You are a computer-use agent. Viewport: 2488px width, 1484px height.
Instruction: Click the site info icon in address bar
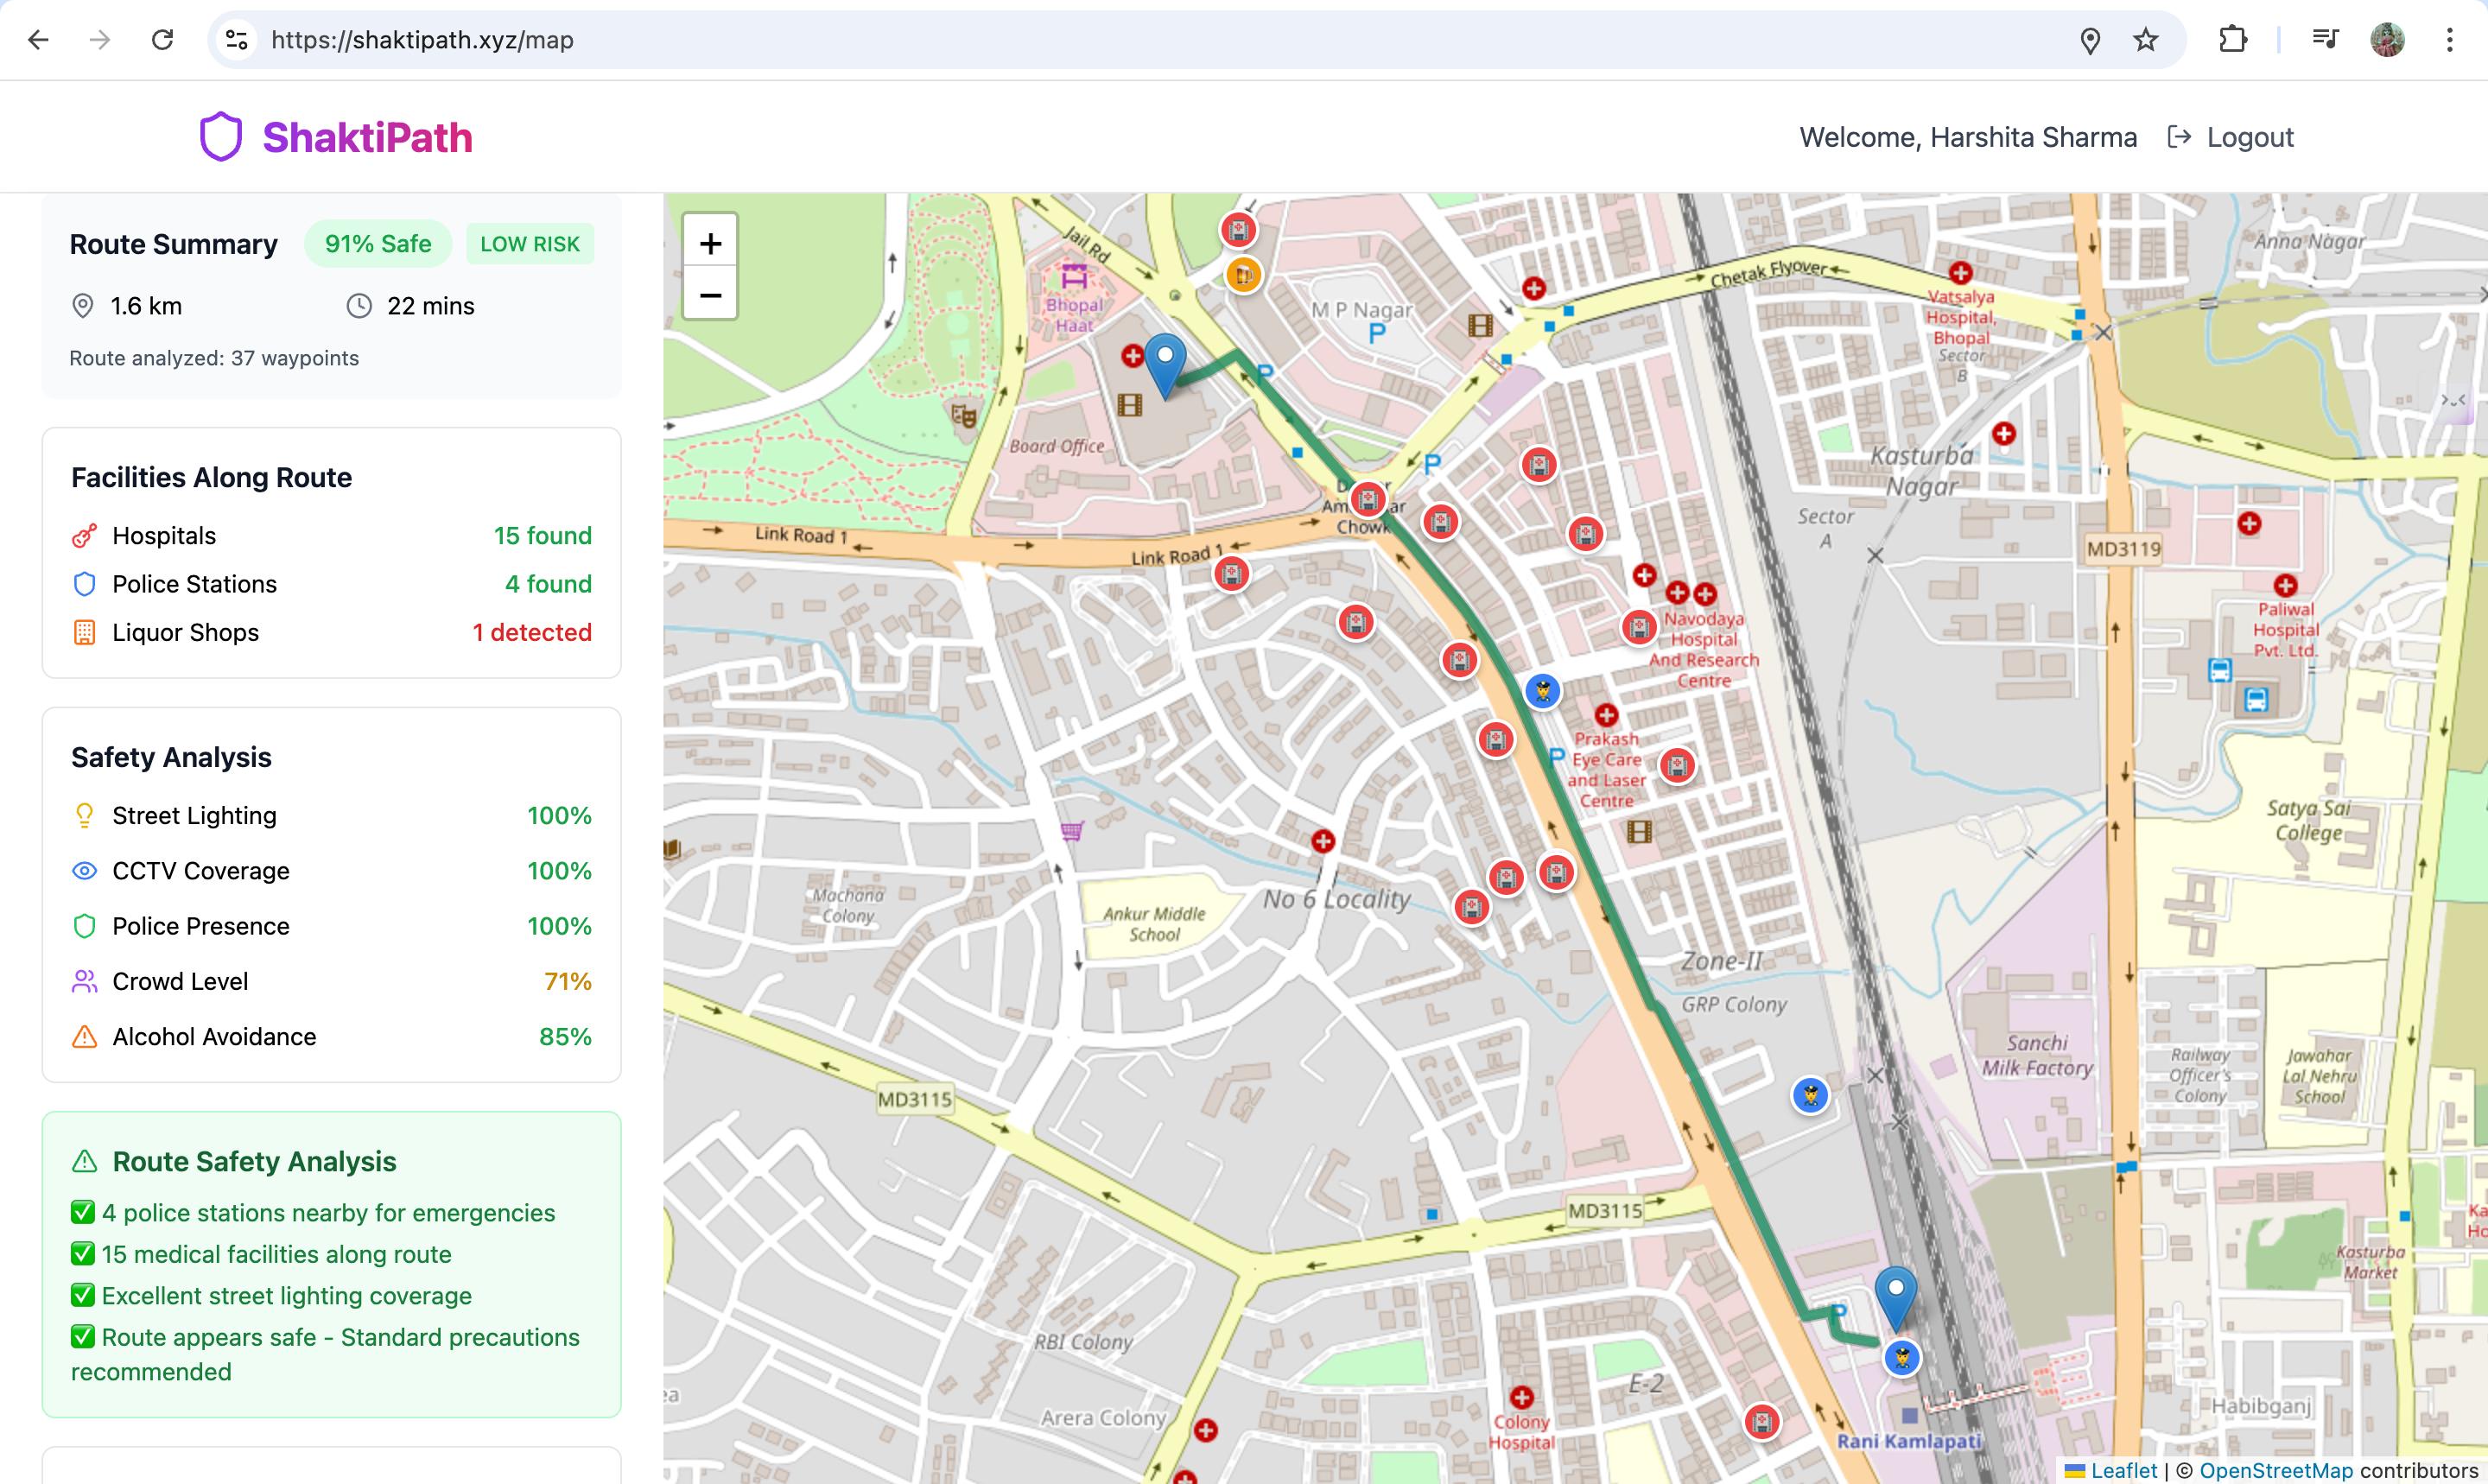click(x=237, y=40)
